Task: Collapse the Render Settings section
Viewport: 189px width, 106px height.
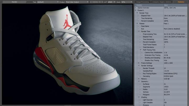Action: [x=139, y=65]
